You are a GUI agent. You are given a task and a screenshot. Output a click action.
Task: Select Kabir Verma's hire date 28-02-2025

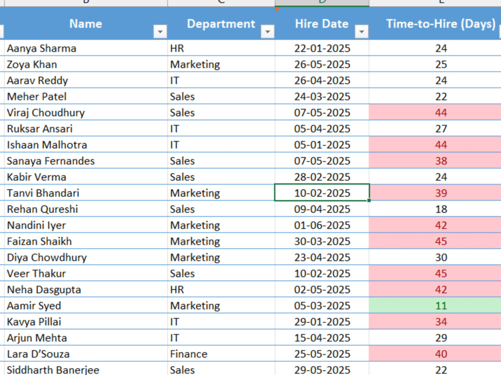pos(322,176)
